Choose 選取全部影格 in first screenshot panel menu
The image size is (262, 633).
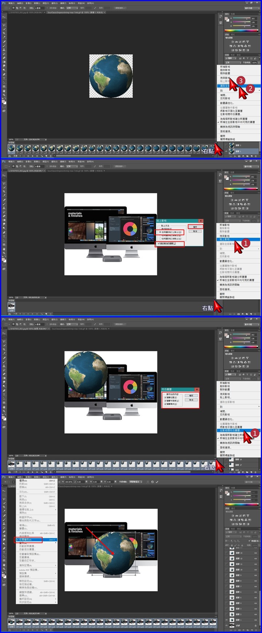[239, 86]
